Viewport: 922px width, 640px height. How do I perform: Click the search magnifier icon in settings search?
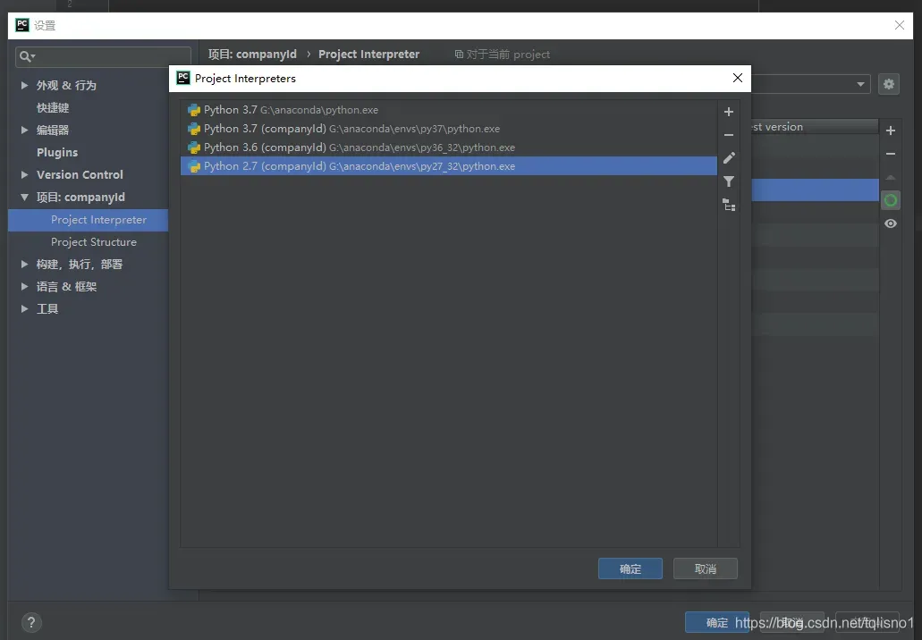coord(27,56)
